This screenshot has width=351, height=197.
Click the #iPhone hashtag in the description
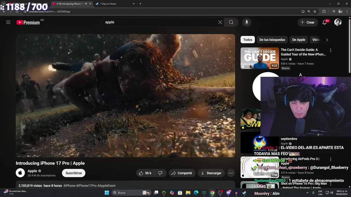pos(69,186)
